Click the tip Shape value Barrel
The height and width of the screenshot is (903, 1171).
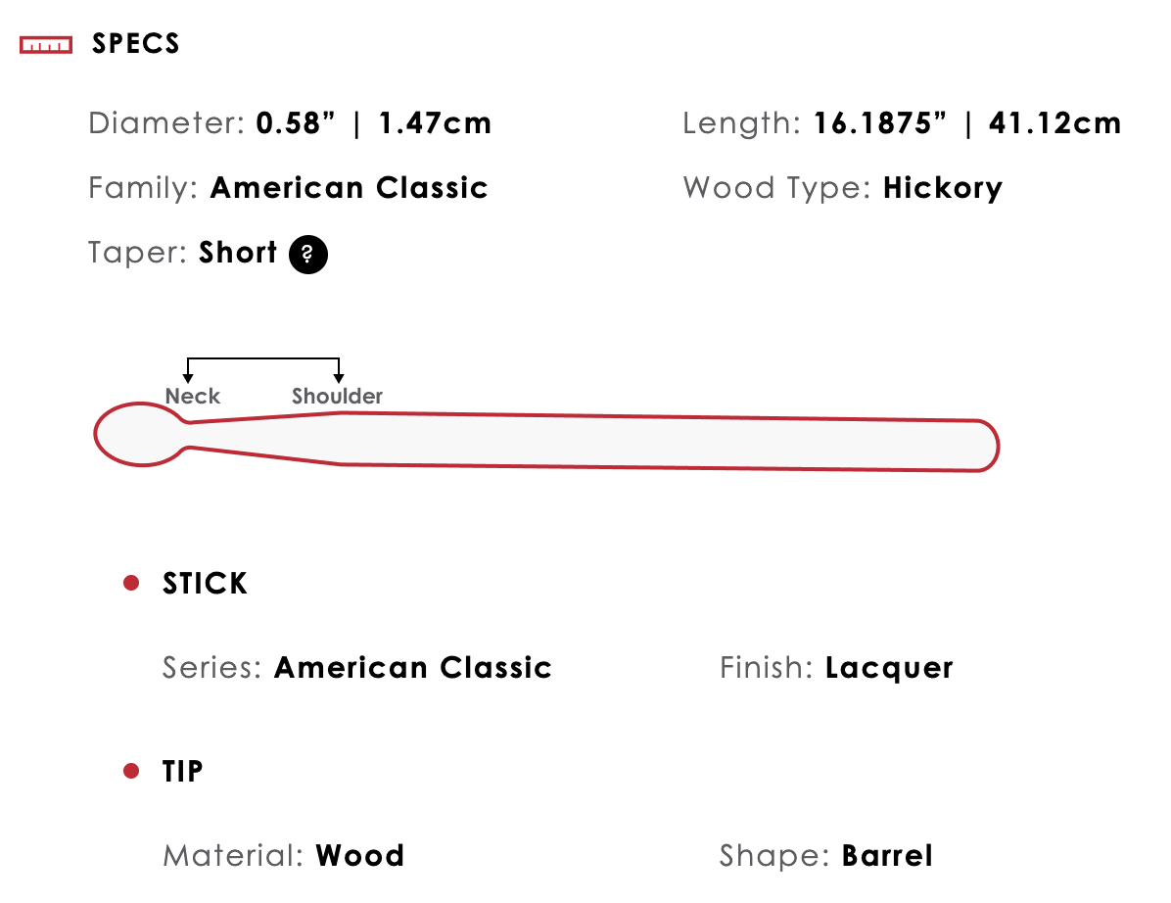pyautogui.click(x=887, y=855)
